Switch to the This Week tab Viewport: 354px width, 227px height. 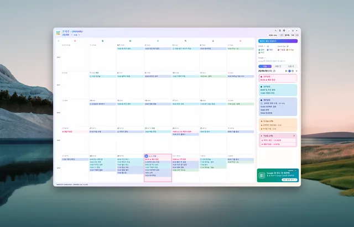(x=278, y=66)
